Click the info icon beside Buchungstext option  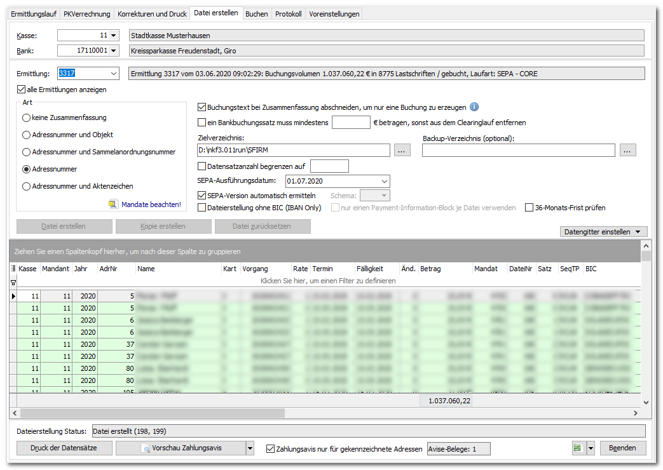coord(474,107)
